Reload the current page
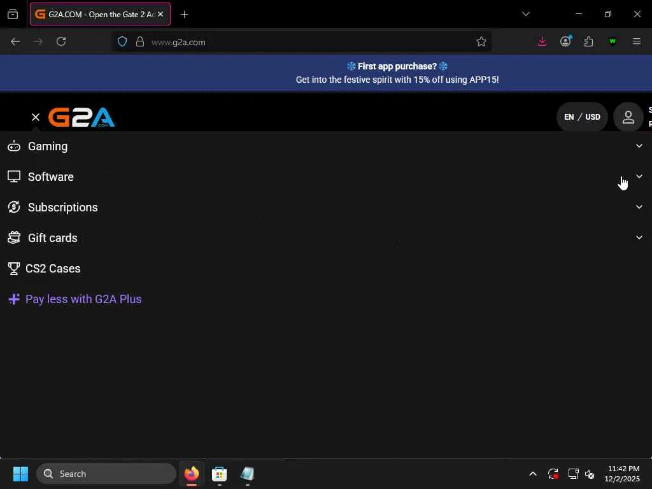This screenshot has width=652, height=489. [x=61, y=41]
